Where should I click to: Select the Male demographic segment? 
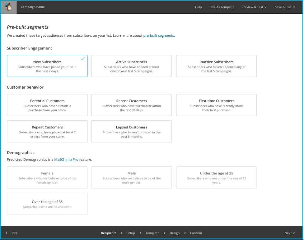(x=131, y=178)
